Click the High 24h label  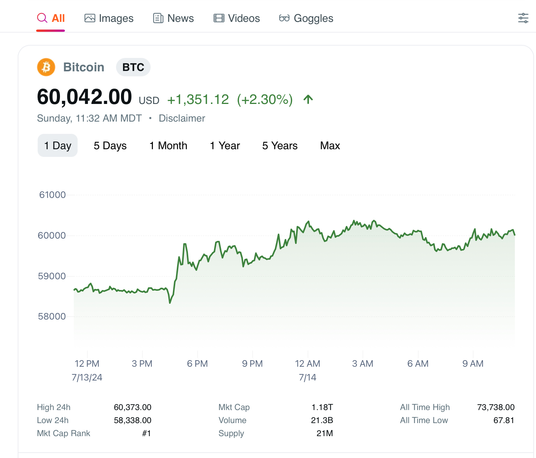[x=54, y=407]
